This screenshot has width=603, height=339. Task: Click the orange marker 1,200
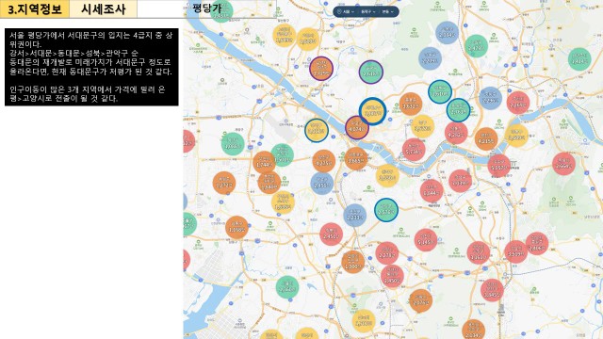point(352,262)
